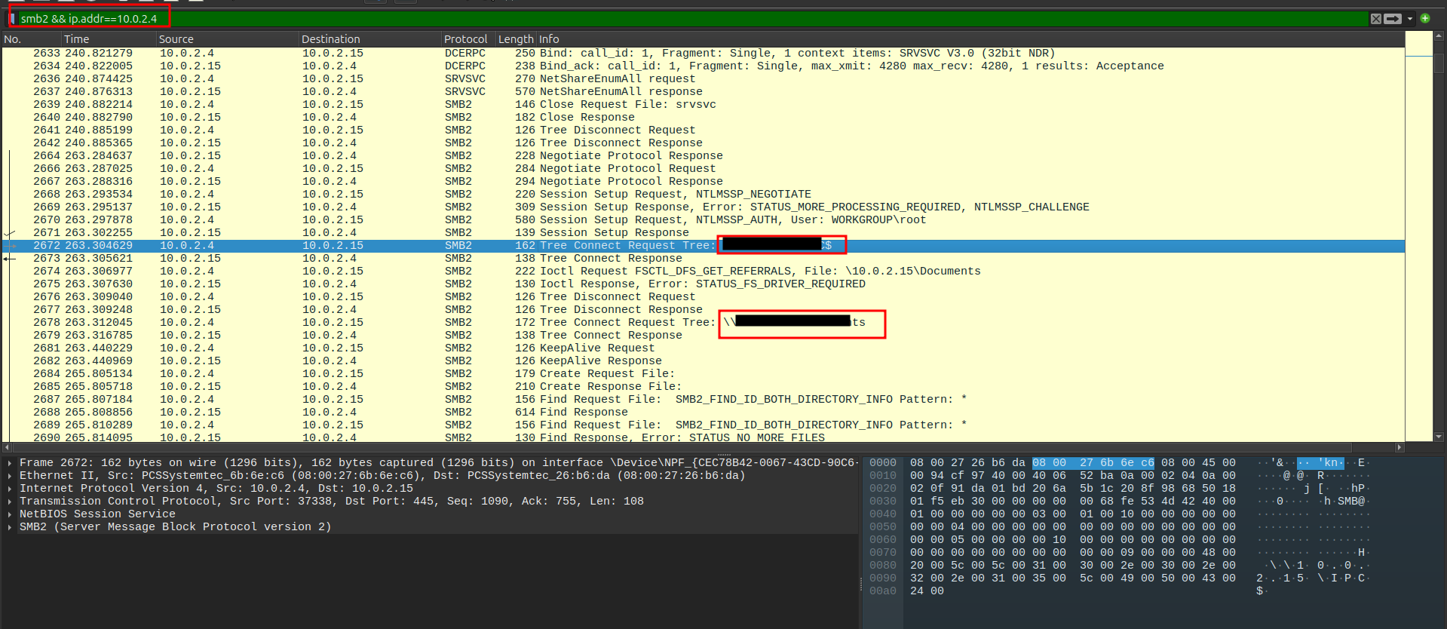Viewport: 1447px width, 629px height.
Task: Click packet list scroll up arrow
Action: (1439, 35)
